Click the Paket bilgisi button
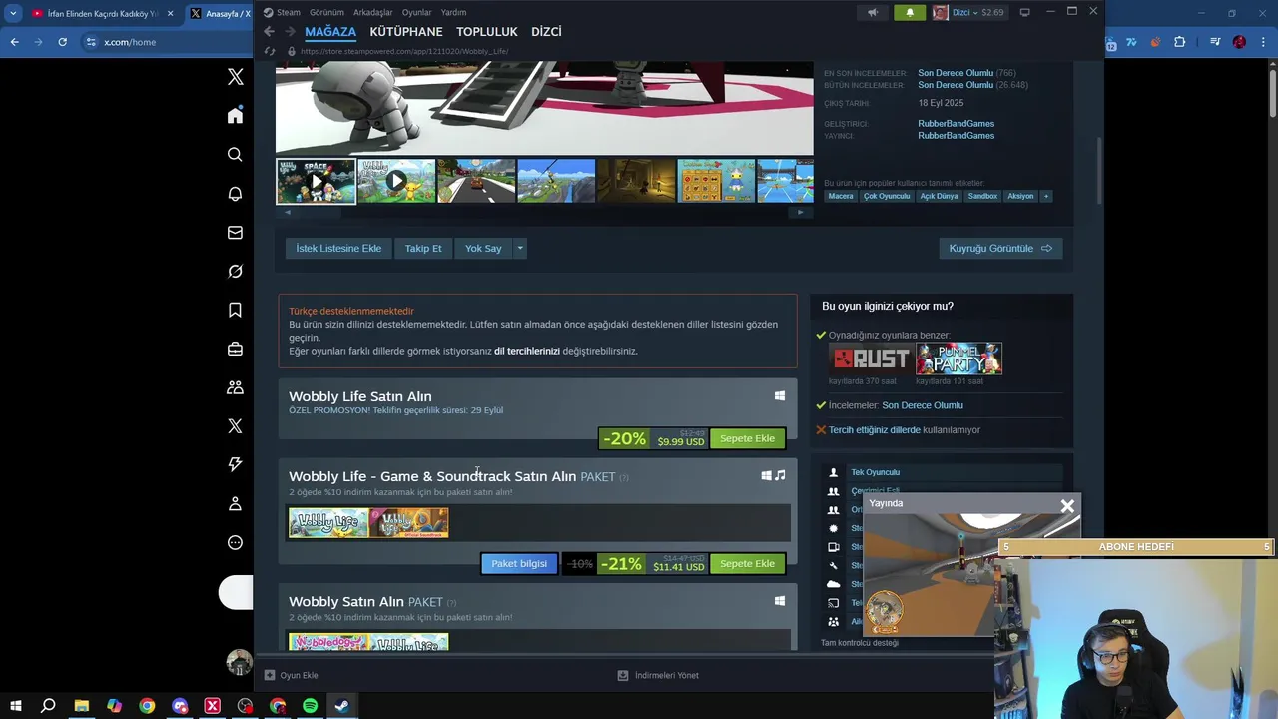 pyautogui.click(x=519, y=563)
